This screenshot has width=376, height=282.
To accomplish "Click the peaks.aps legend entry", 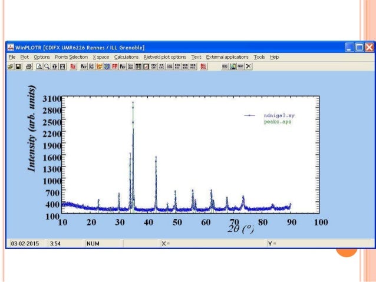I will click(x=278, y=122).
